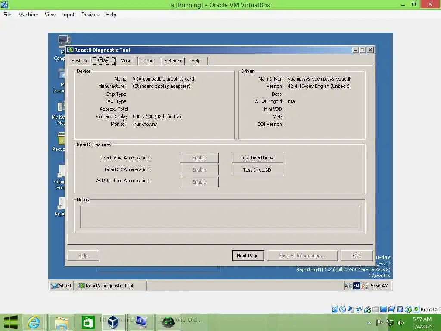Click the dark dome-shaped app icon in host taskbar
This screenshot has width=441, height=331.
[168, 322]
